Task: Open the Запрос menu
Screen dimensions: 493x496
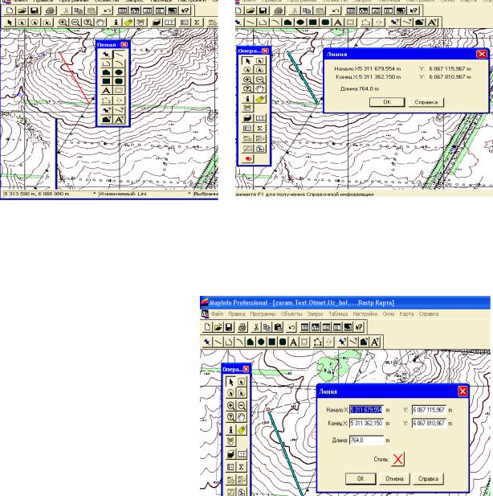Action: coord(316,314)
